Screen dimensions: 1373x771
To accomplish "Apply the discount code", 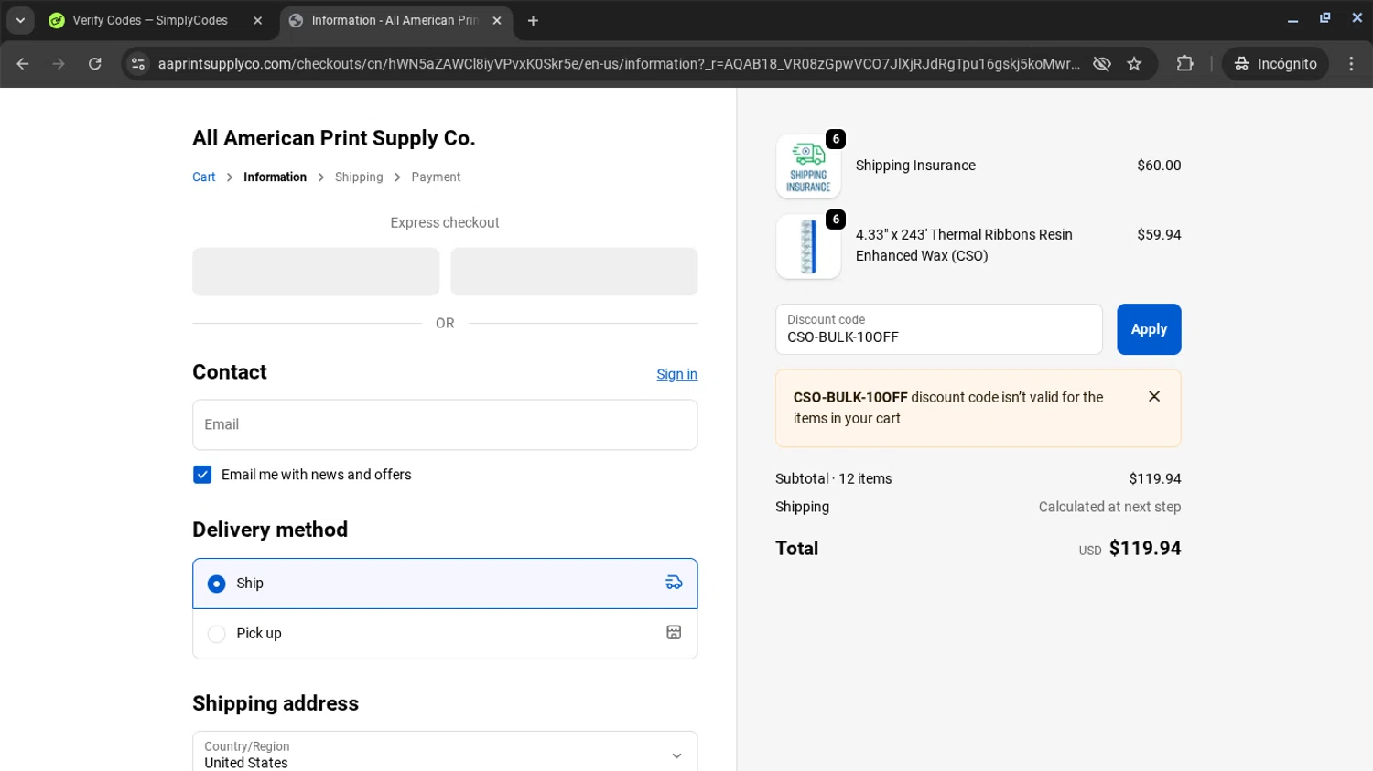I will [1149, 329].
